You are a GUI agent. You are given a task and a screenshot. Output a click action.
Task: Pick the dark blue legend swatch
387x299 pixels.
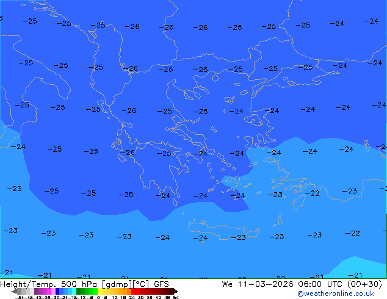pyautogui.click(x=57, y=291)
